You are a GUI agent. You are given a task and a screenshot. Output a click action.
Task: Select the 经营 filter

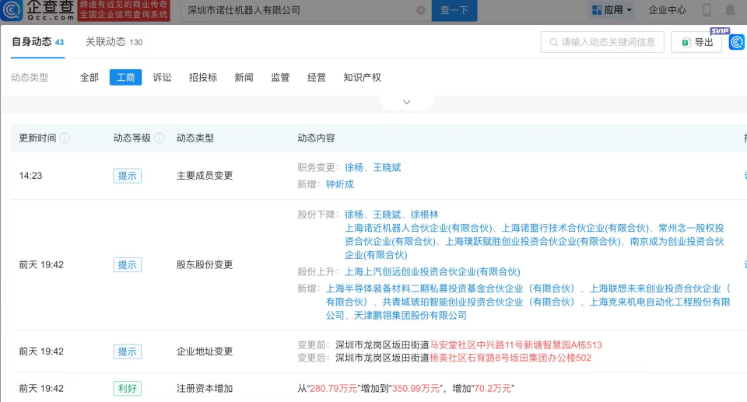point(317,77)
